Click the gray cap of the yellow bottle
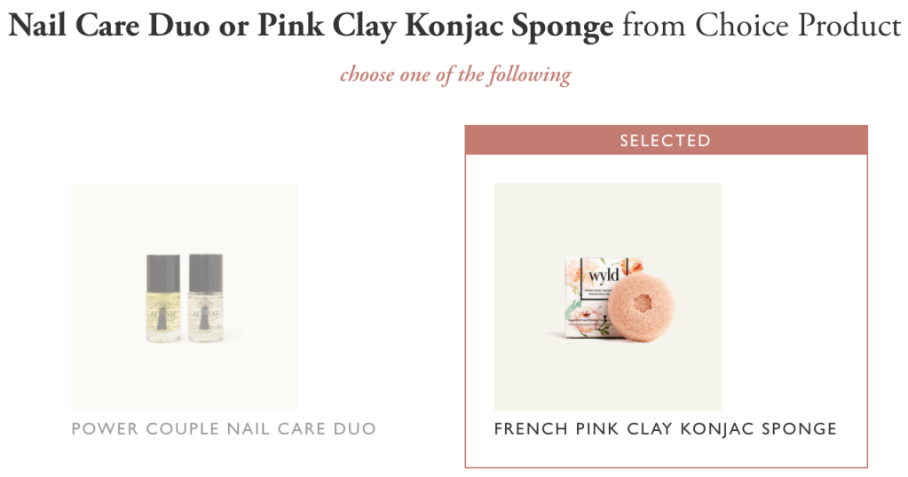Image resolution: width=908 pixels, height=477 pixels. pyautogui.click(x=162, y=269)
